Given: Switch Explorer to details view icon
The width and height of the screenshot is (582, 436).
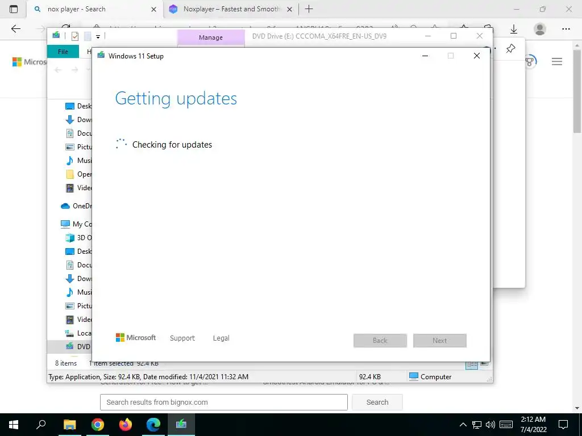Looking at the screenshot, I should pyautogui.click(x=472, y=365).
